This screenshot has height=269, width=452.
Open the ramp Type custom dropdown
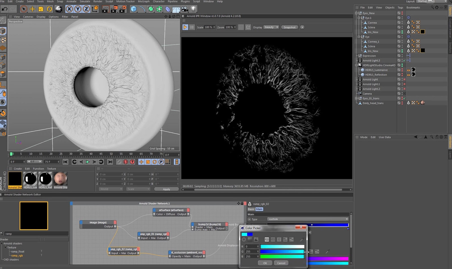pyautogui.click(x=308, y=219)
